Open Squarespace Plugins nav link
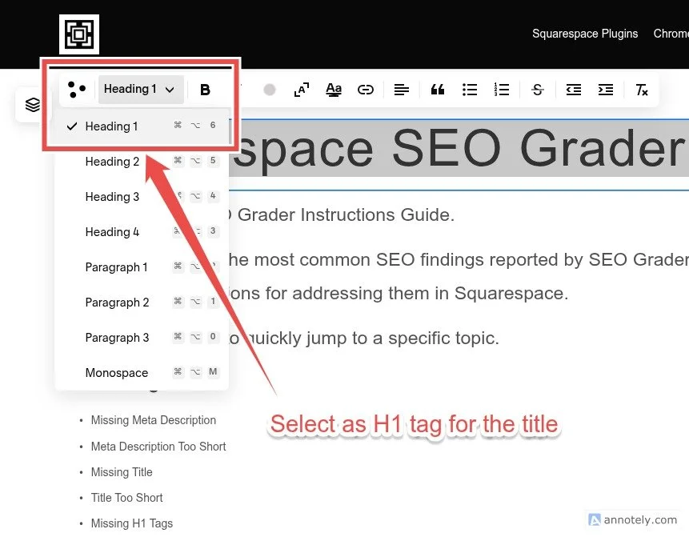 point(585,34)
